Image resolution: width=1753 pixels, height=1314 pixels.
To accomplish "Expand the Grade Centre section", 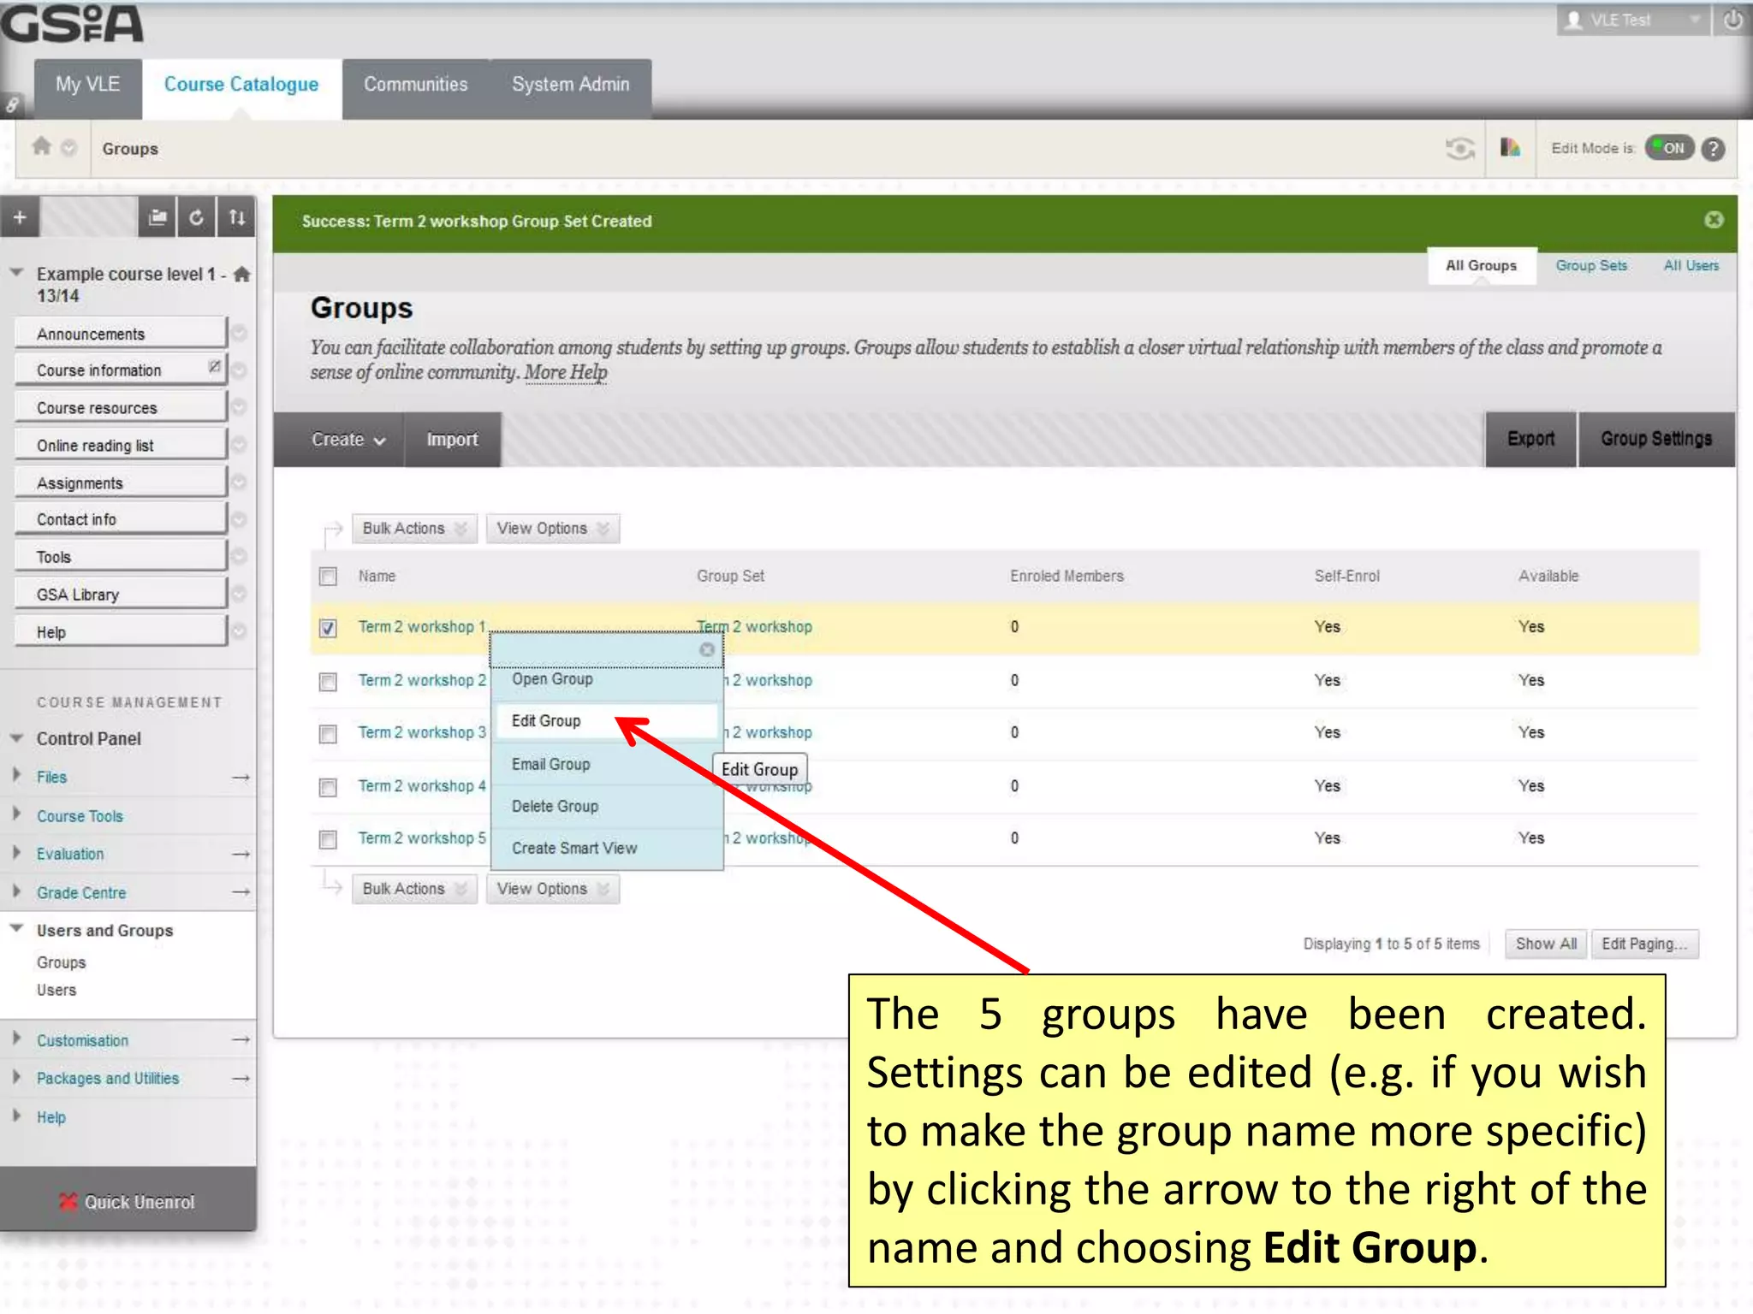I will coord(80,892).
